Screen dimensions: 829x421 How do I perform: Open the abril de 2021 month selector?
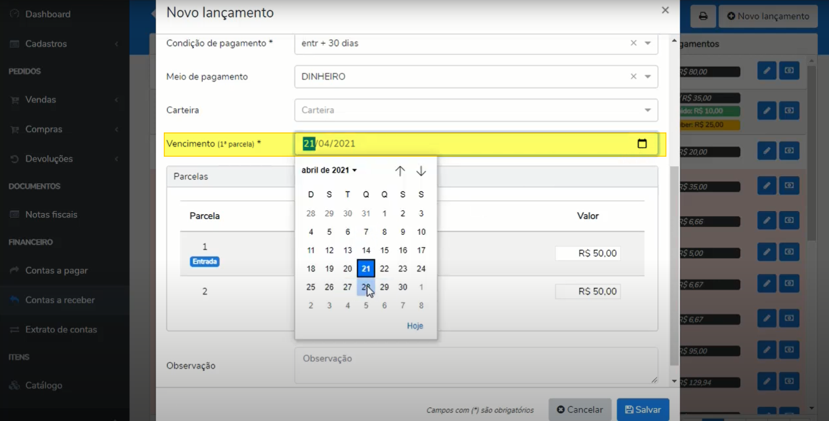329,170
